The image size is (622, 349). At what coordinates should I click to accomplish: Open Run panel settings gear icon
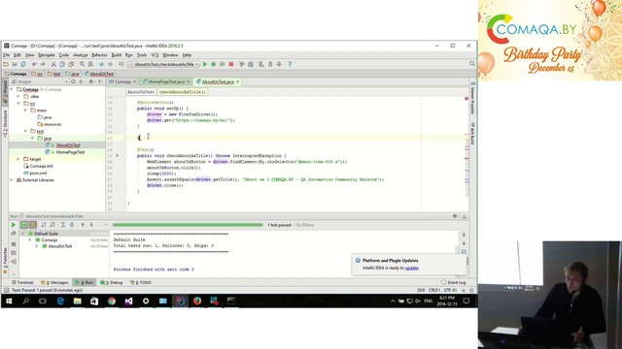(x=455, y=216)
